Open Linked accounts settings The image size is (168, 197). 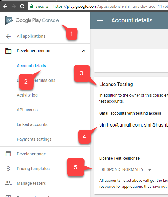(32, 124)
